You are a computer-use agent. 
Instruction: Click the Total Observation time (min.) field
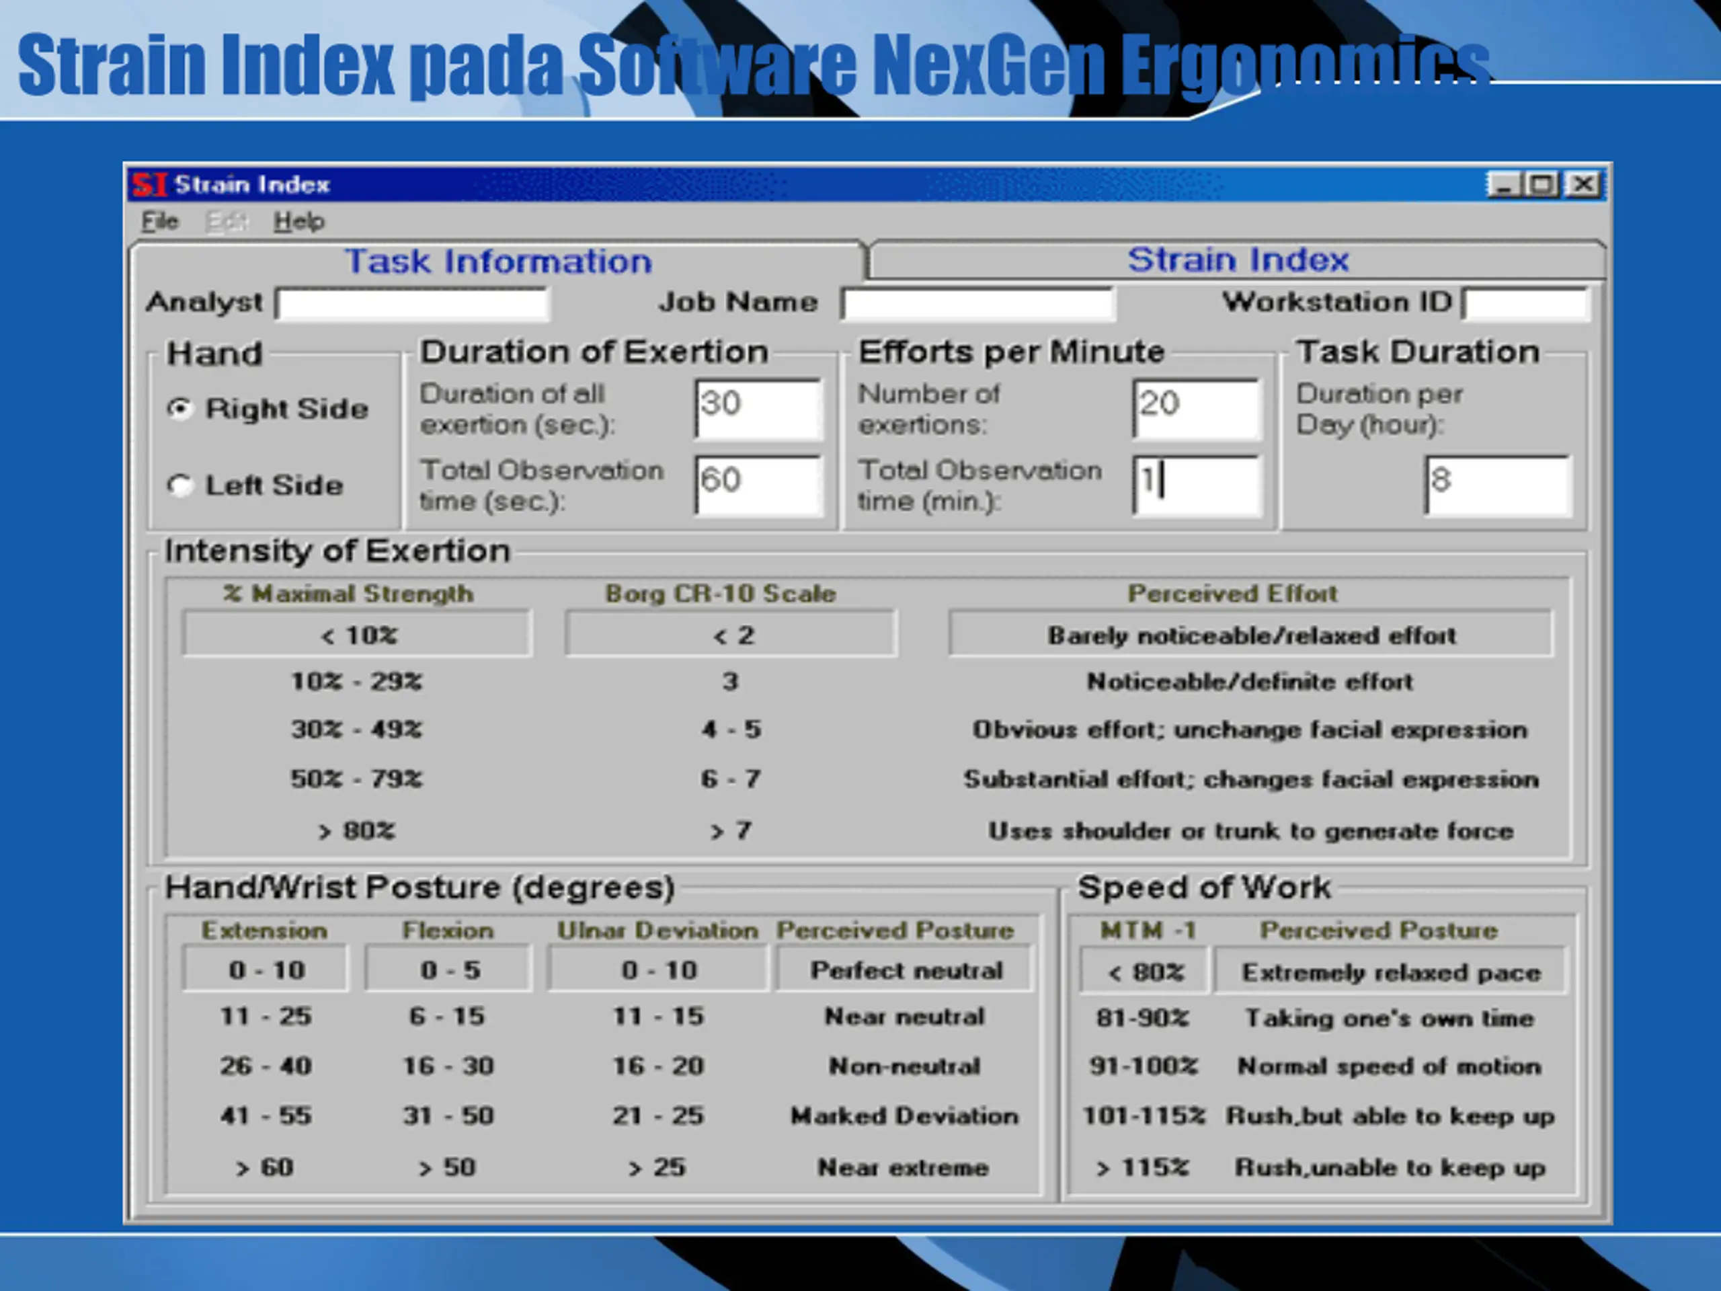point(1197,485)
